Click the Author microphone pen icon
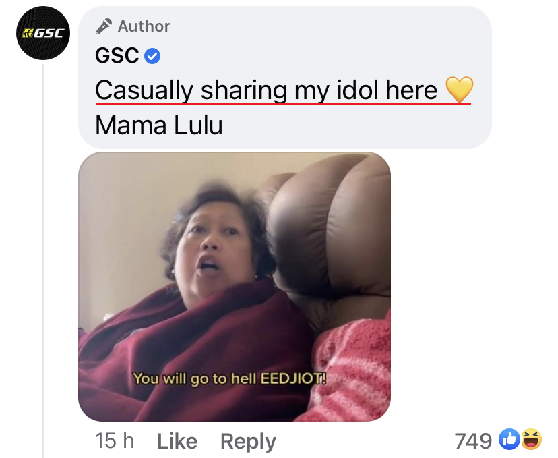 tap(104, 26)
